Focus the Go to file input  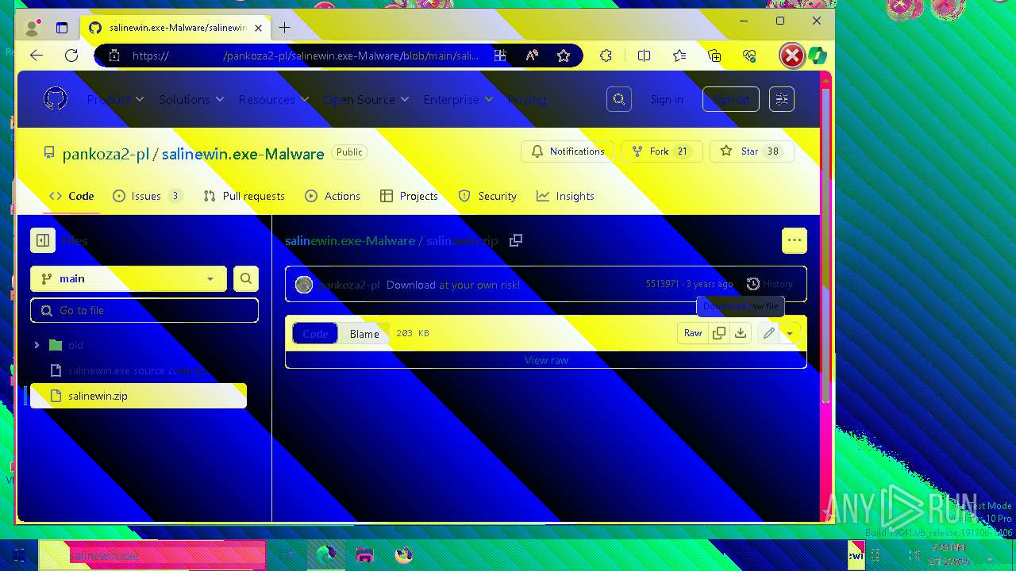coord(144,310)
